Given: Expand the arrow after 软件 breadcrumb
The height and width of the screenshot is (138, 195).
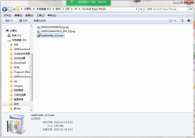Looking at the screenshot, I should coord(63,9).
